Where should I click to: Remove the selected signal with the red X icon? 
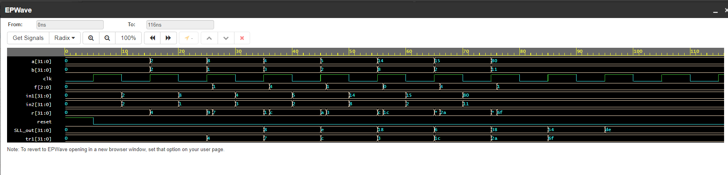[242, 38]
